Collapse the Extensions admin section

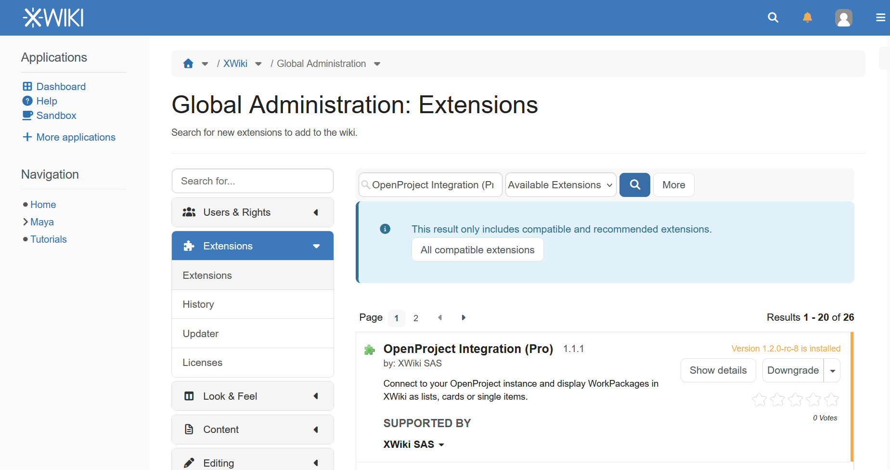[316, 246]
